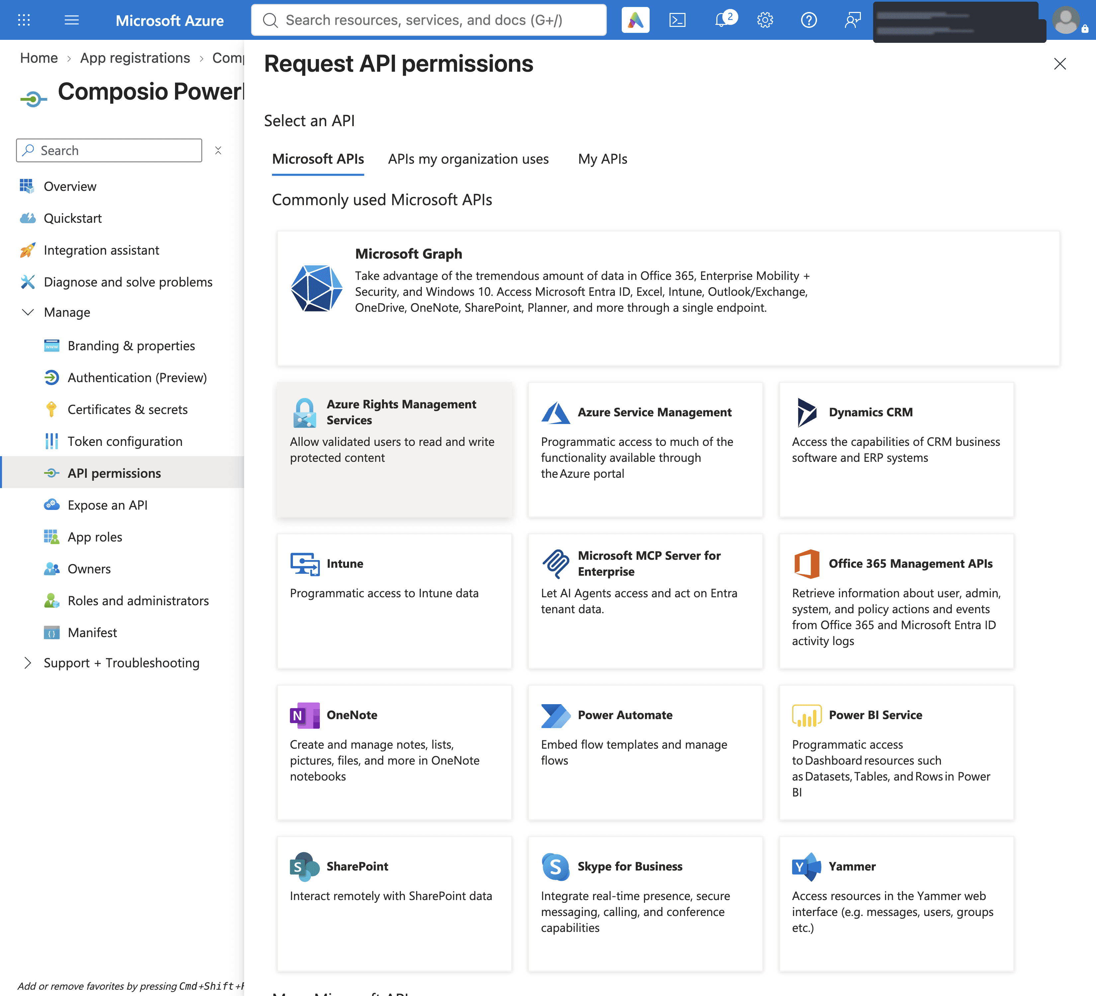Select the SharePoint API card
1096x996 pixels.
pos(394,904)
